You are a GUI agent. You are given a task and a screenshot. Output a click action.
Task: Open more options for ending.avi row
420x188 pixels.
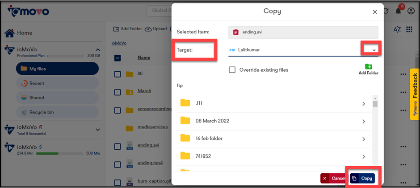(403, 147)
